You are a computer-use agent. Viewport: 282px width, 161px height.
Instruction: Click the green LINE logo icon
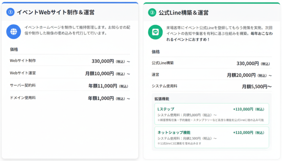[155, 32]
